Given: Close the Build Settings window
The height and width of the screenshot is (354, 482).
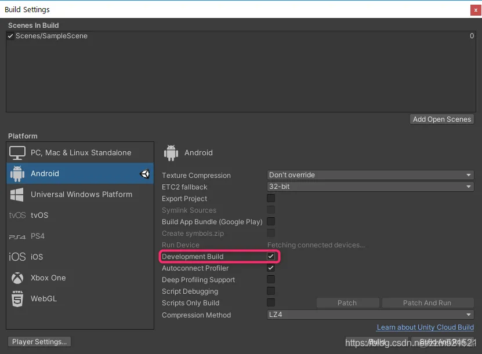Looking at the screenshot, I should (476, 10).
